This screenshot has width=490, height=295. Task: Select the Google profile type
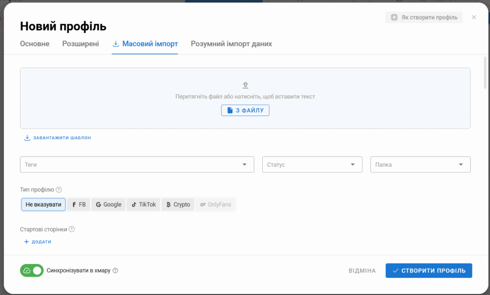tap(109, 204)
